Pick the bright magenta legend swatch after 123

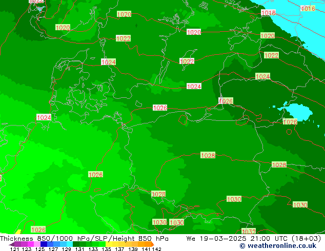point(31,244)
